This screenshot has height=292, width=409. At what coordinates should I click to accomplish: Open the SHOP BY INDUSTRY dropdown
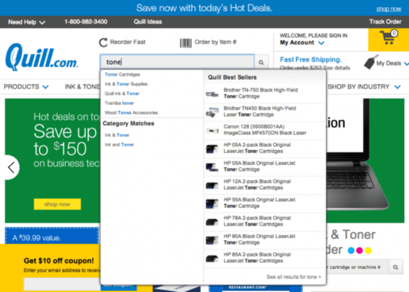pyautogui.click(x=364, y=87)
